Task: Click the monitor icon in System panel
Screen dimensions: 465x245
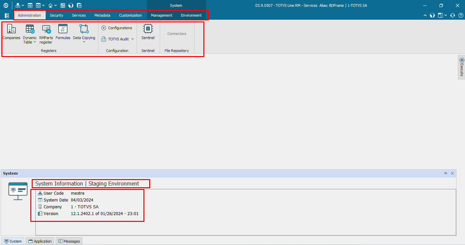Action: tap(18, 191)
